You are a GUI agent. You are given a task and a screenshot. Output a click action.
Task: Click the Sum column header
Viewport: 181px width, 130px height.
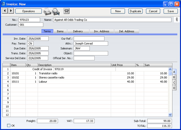pyautogui.click(x=158, y=65)
